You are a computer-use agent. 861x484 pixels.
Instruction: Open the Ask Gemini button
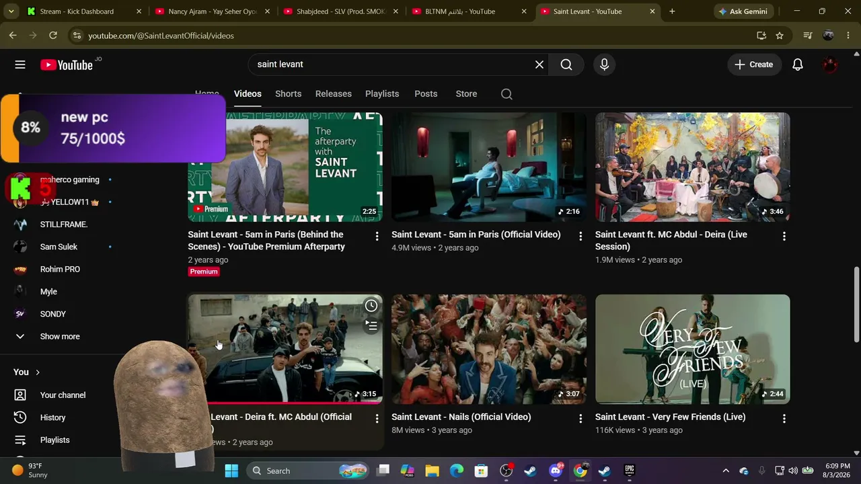coord(743,11)
